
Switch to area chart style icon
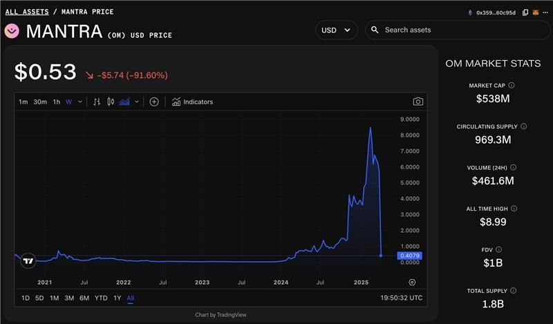pos(124,102)
